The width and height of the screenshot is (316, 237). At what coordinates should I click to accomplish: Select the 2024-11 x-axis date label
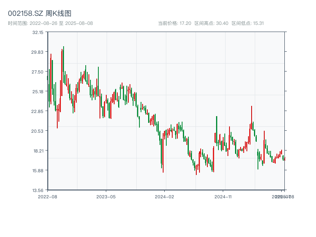coord(223,196)
